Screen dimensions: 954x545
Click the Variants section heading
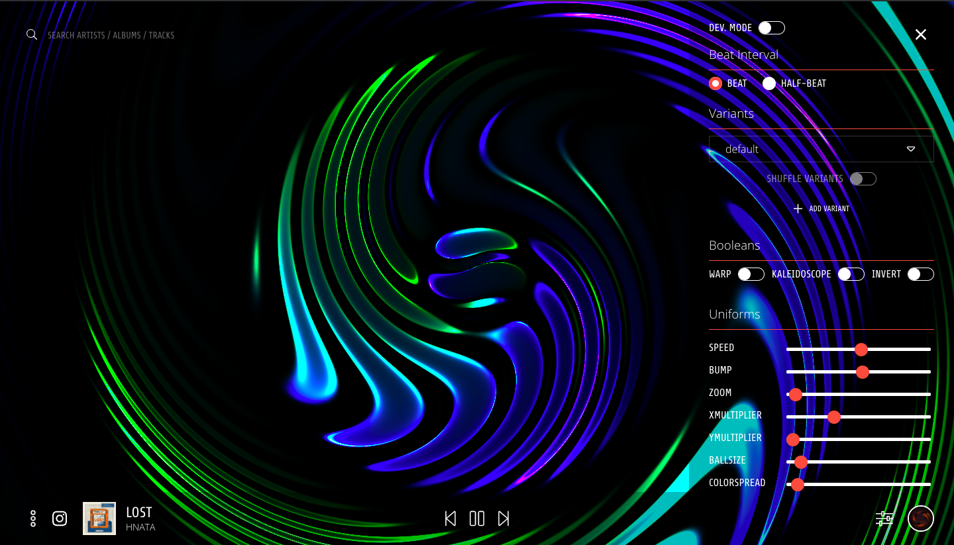731,113
